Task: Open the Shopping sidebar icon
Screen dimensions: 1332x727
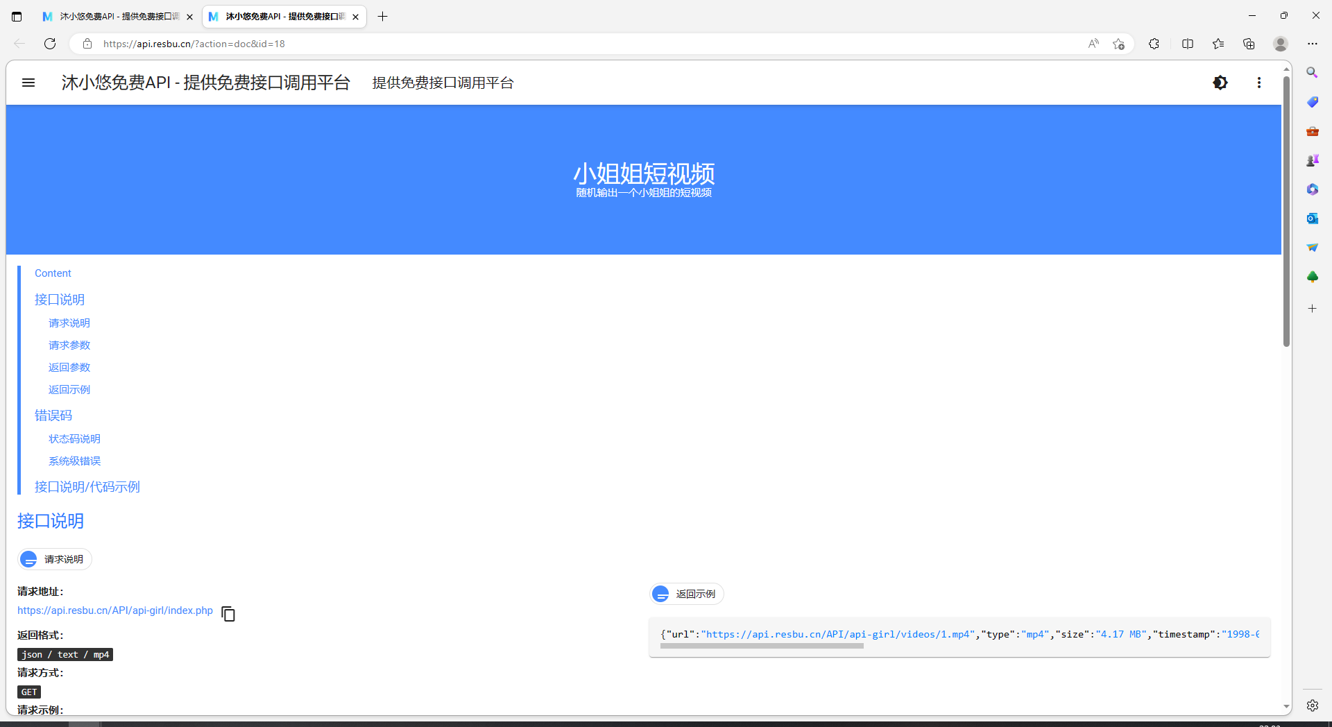Action: 1312,102
